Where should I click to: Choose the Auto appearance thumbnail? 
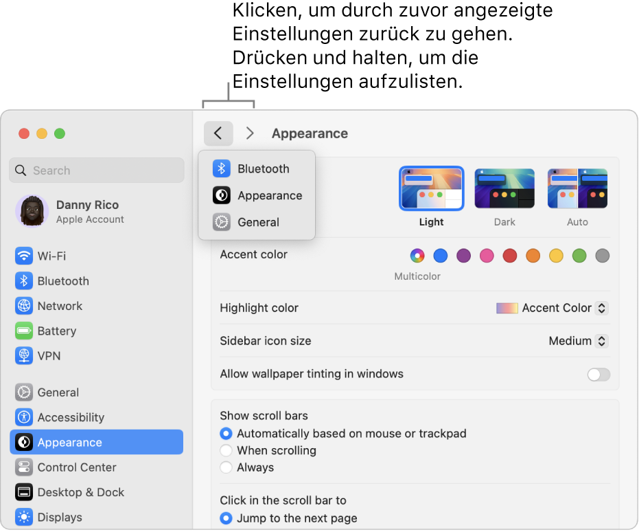577,188
